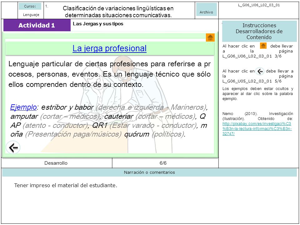
Task: Click 'Instrucciones Desarrolladores de Contenido' header
Action: [x=259, y=31]
